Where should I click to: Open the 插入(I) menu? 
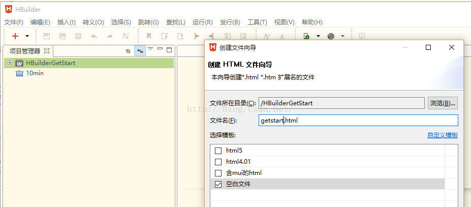point(67,22)
